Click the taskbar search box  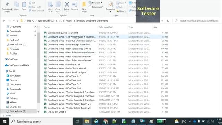41,122
